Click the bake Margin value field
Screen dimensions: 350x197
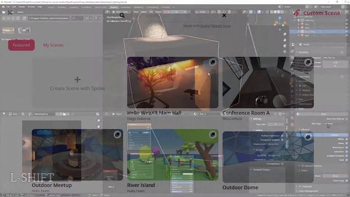[x=335, y=176]
